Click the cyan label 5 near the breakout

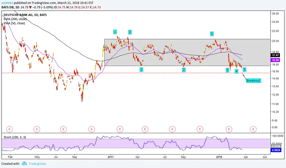tap(244, 70)
